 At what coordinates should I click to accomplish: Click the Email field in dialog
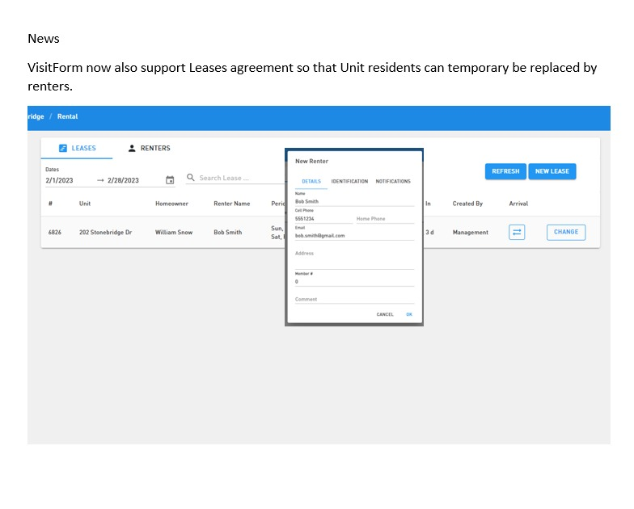click(x=354, y=233)
